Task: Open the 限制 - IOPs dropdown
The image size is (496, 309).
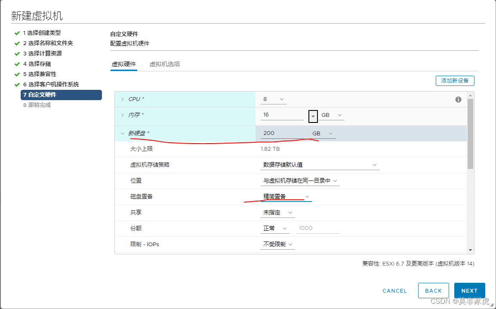Action: point(278,244)
